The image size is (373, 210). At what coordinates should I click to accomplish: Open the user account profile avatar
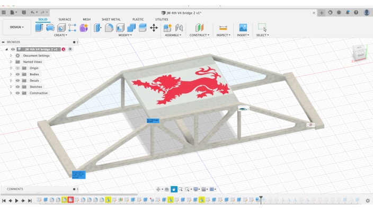(x=367, y=12)
